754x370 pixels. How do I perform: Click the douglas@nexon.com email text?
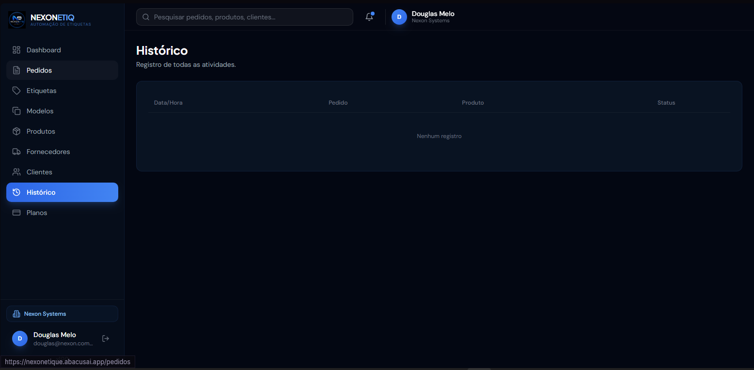pyautogui.click(x=63, y=343)
